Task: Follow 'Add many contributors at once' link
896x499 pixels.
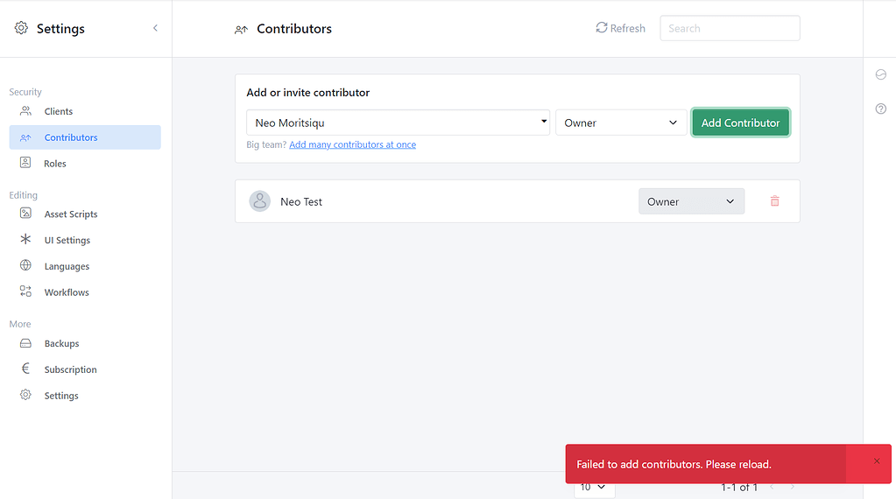Action: click(x=353, y=144)
